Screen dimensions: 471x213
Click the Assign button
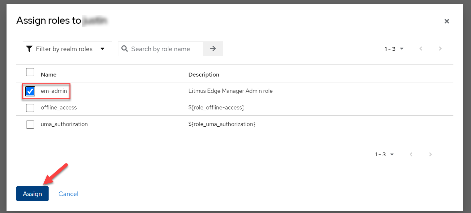[32, 193]
